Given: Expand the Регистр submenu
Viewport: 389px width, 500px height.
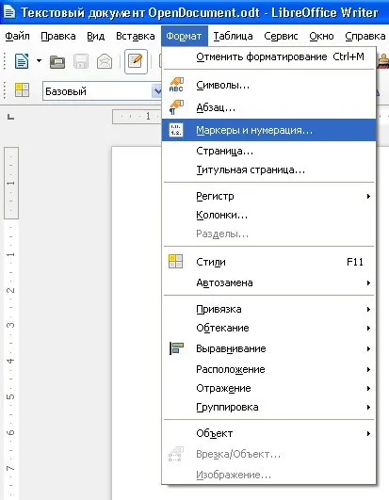Looking at the screenshot, I should pyautogui.click(x=269, y=197).
